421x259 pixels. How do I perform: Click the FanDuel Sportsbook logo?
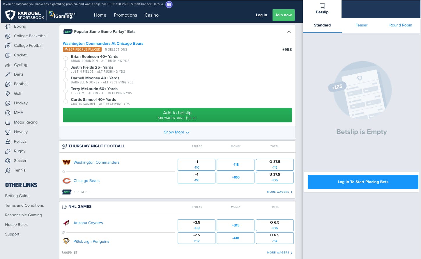pos(24,15)
